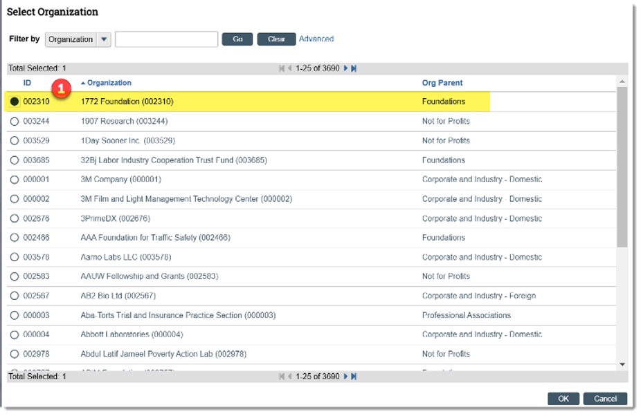This screenshot has width=641, height=416.
Task: Clear the current filter
Action: pyautogui.click(x=276, y=39)
